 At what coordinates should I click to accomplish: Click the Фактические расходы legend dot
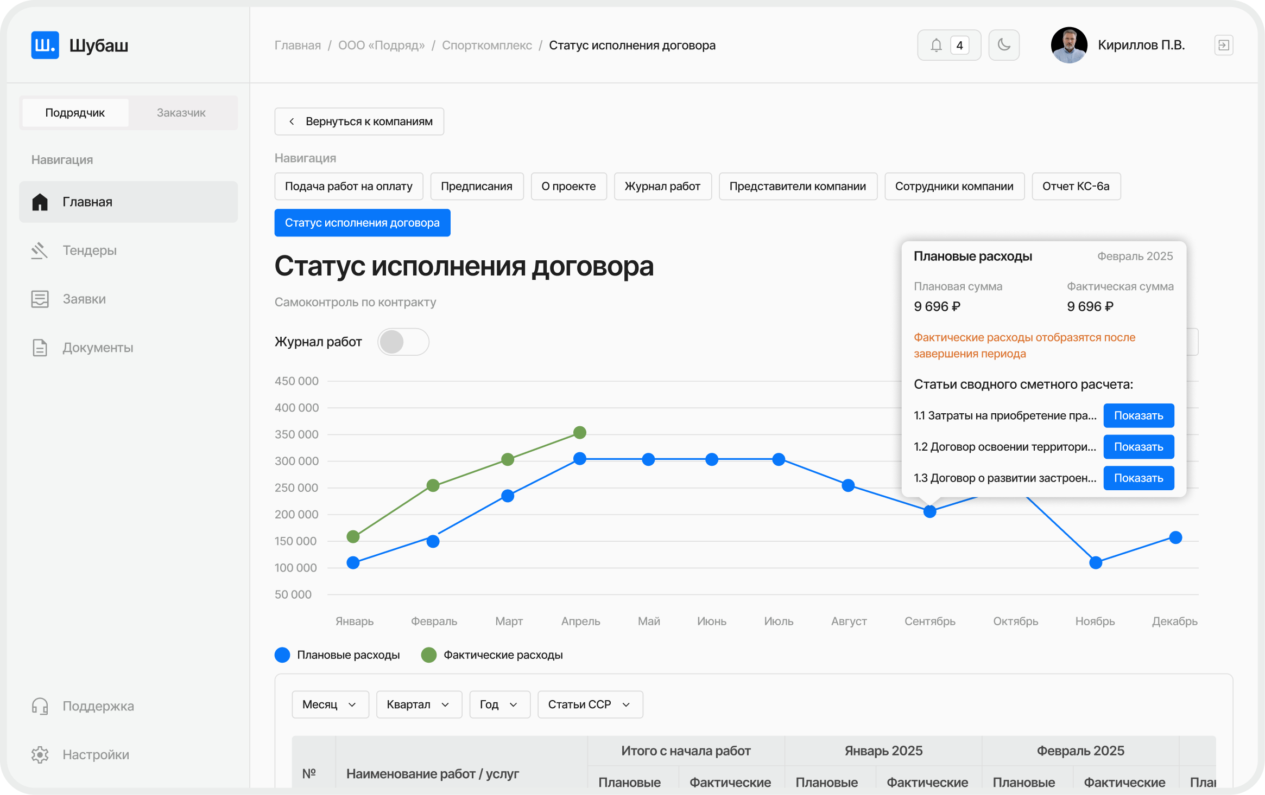[x=429, y=655]
